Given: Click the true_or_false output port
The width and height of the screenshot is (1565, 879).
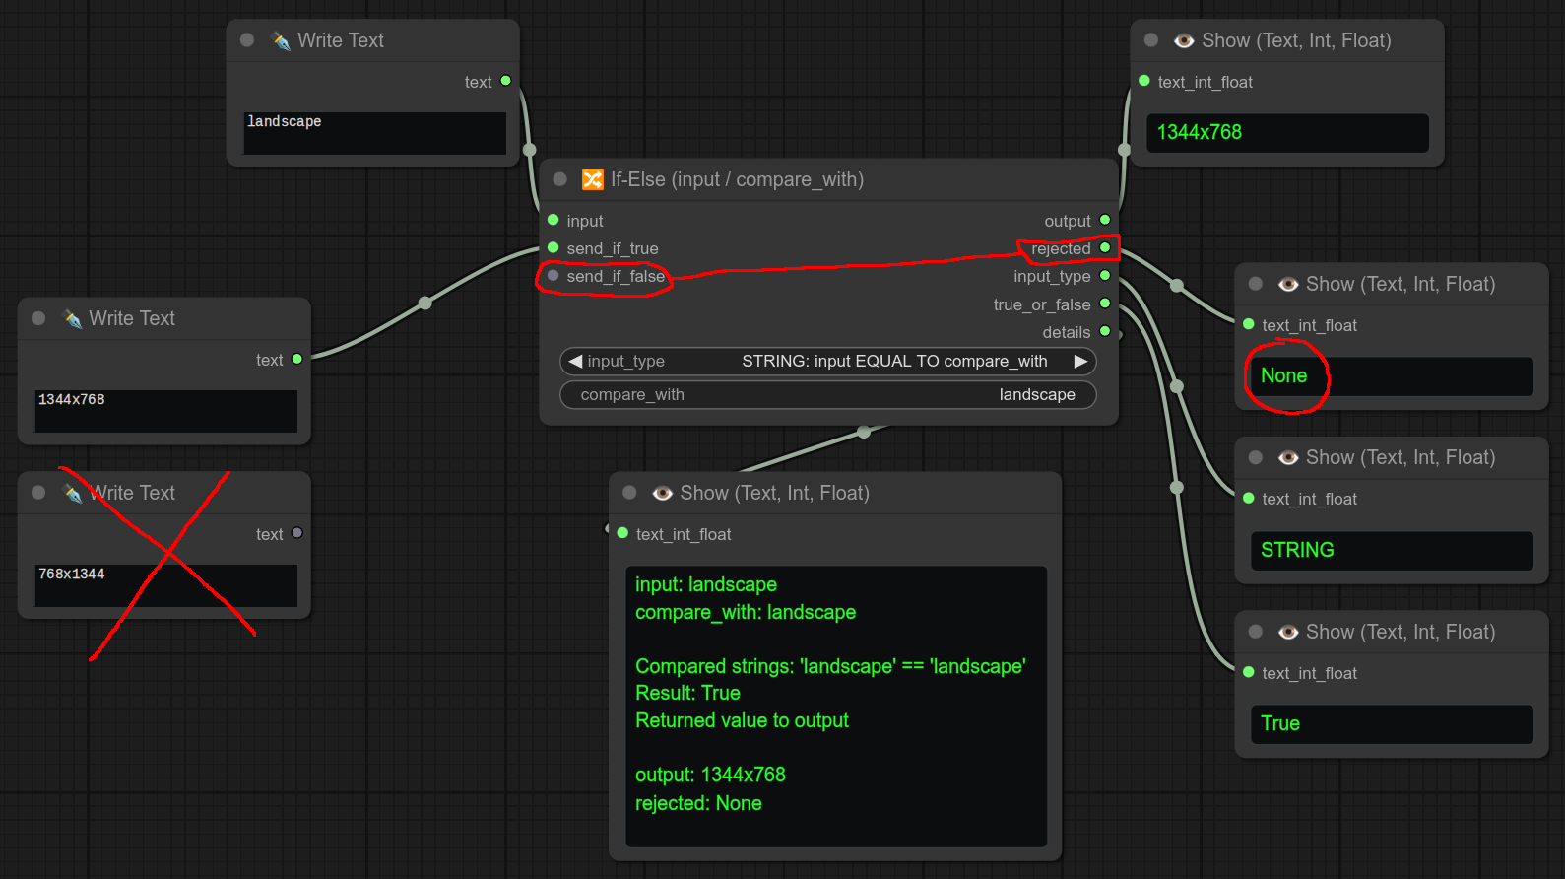Looking at the screenshot, I should click(1105, 304).
